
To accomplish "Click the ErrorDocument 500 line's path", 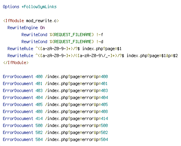I will [77, 125].
